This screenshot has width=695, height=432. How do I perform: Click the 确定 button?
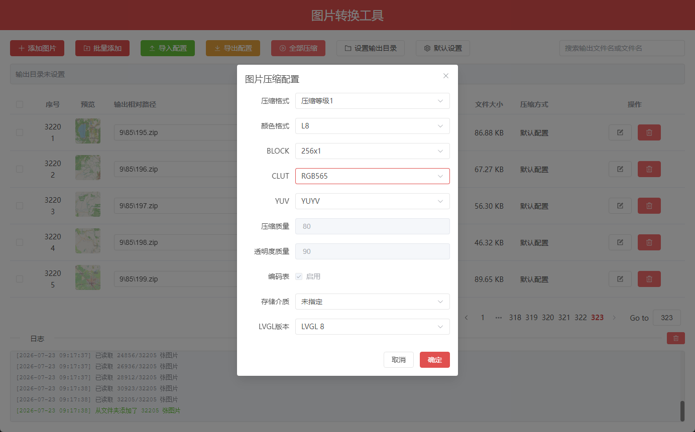click(435, 360)
